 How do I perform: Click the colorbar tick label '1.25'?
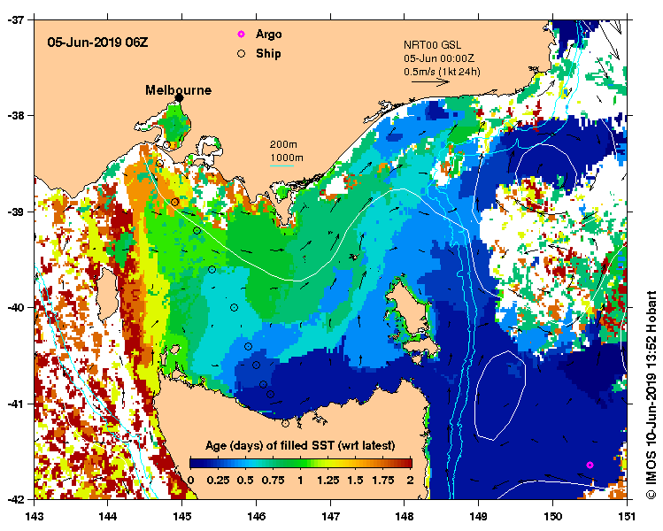[328, 481]
